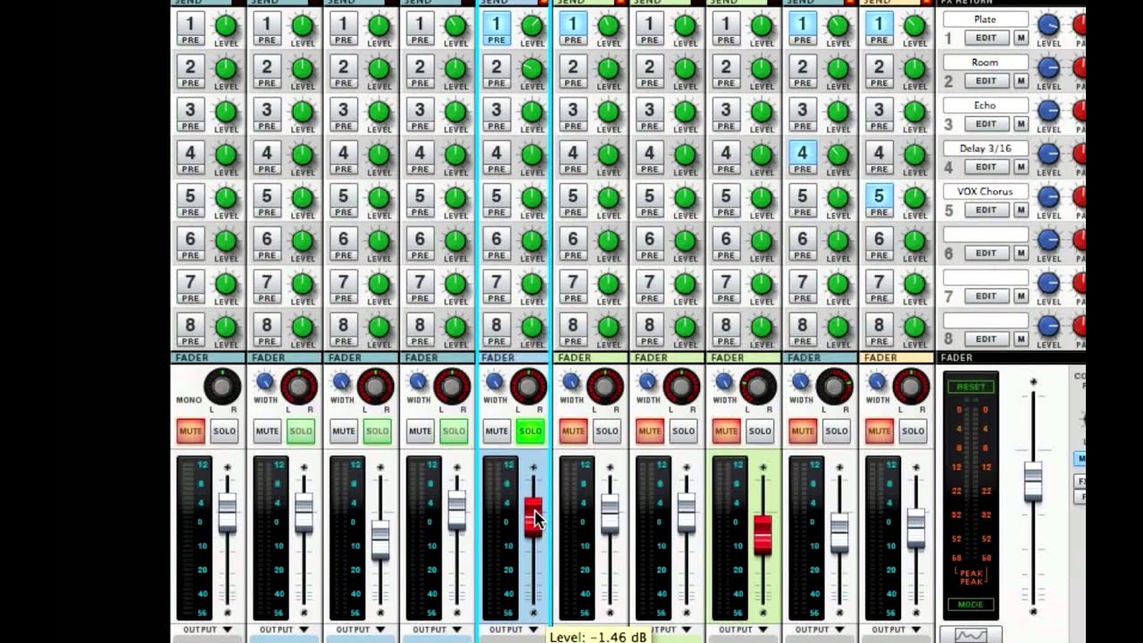The width and height of the screenshot is (1143, 643).
Task: Mute the VOX Chorus return with M
Action: coord(1020,210)
